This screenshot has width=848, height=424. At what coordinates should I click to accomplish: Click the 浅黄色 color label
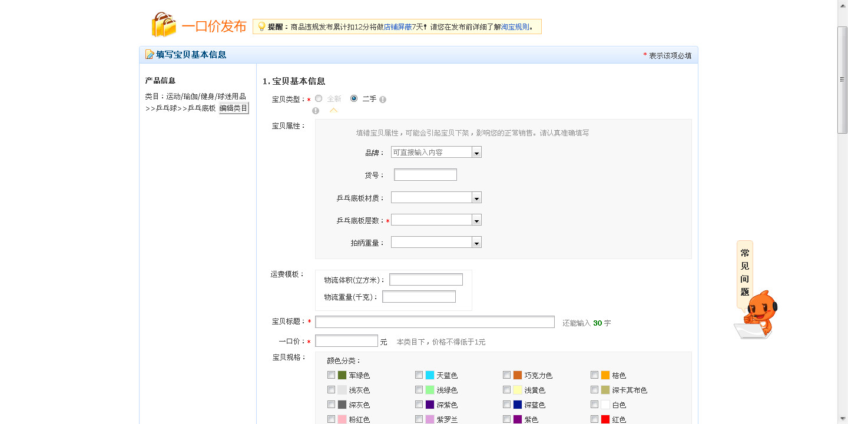[x=535, y=390]
